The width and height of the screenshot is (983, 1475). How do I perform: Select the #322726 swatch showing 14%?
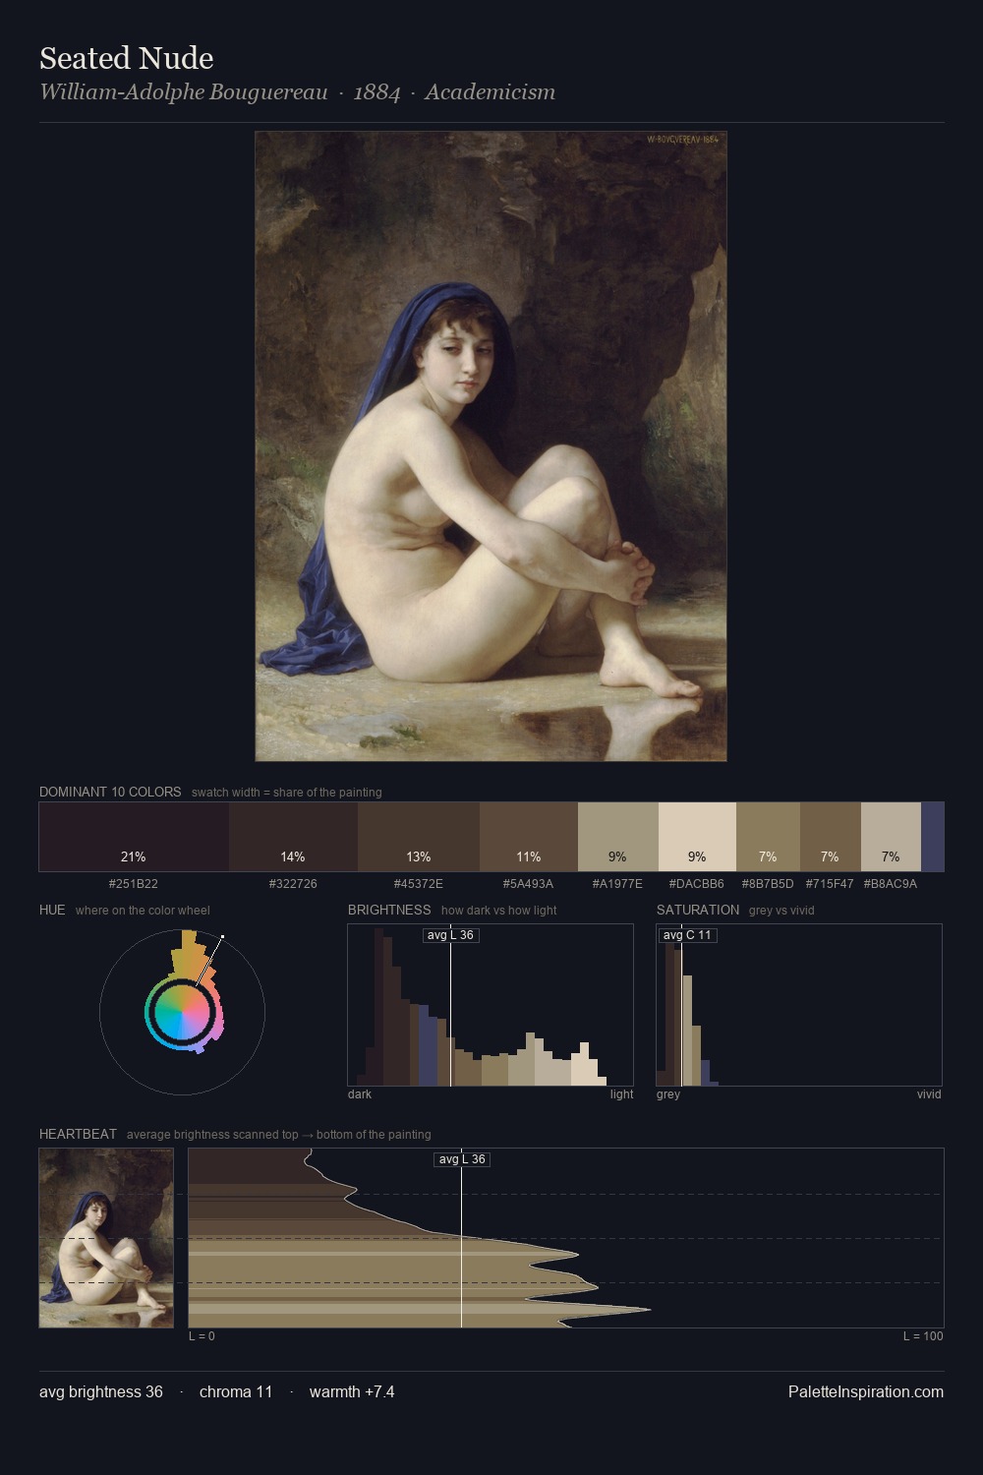point(293,837)
